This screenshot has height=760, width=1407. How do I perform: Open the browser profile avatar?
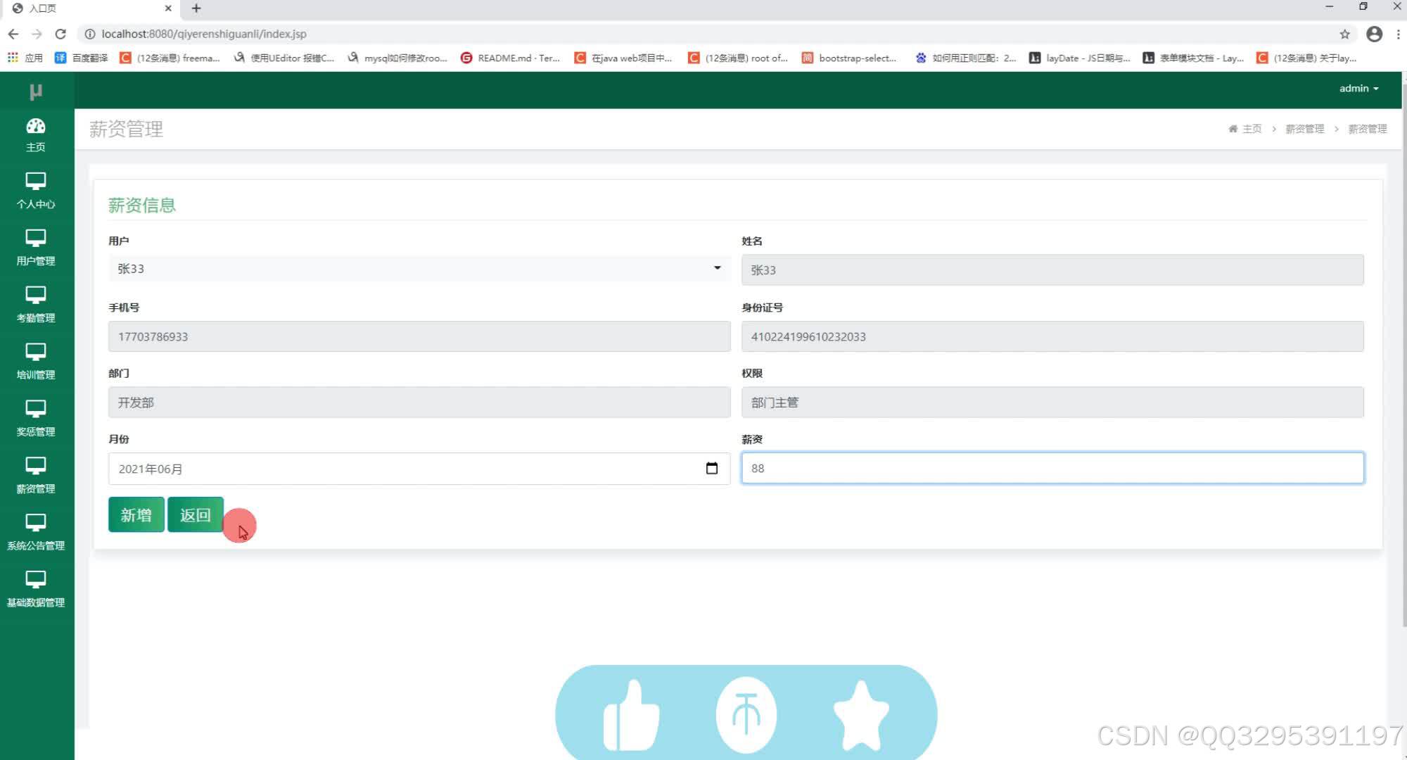point(1374,34)
